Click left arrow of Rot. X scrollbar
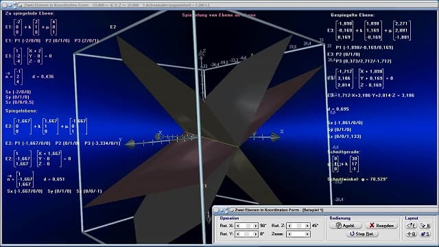This screenshot has width=439, height=247. (238, 226)
